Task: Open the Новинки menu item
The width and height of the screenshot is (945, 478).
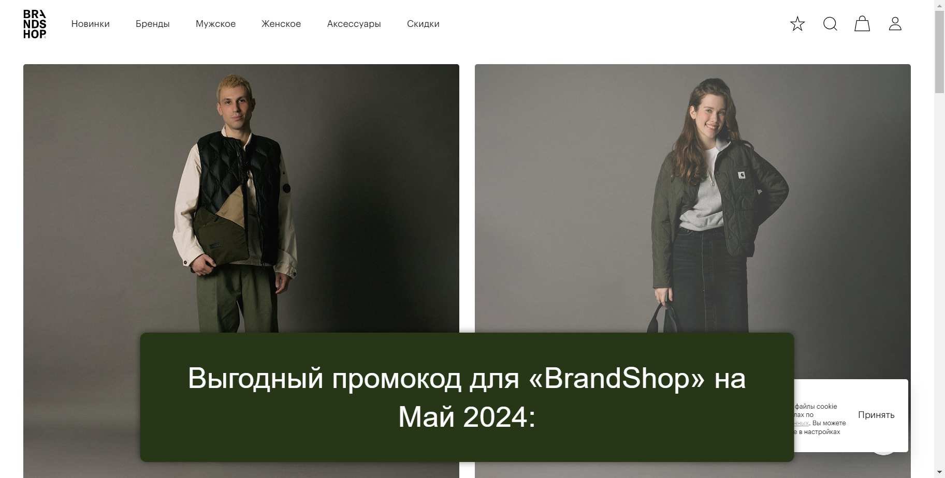Action: (x=91, y=24)
